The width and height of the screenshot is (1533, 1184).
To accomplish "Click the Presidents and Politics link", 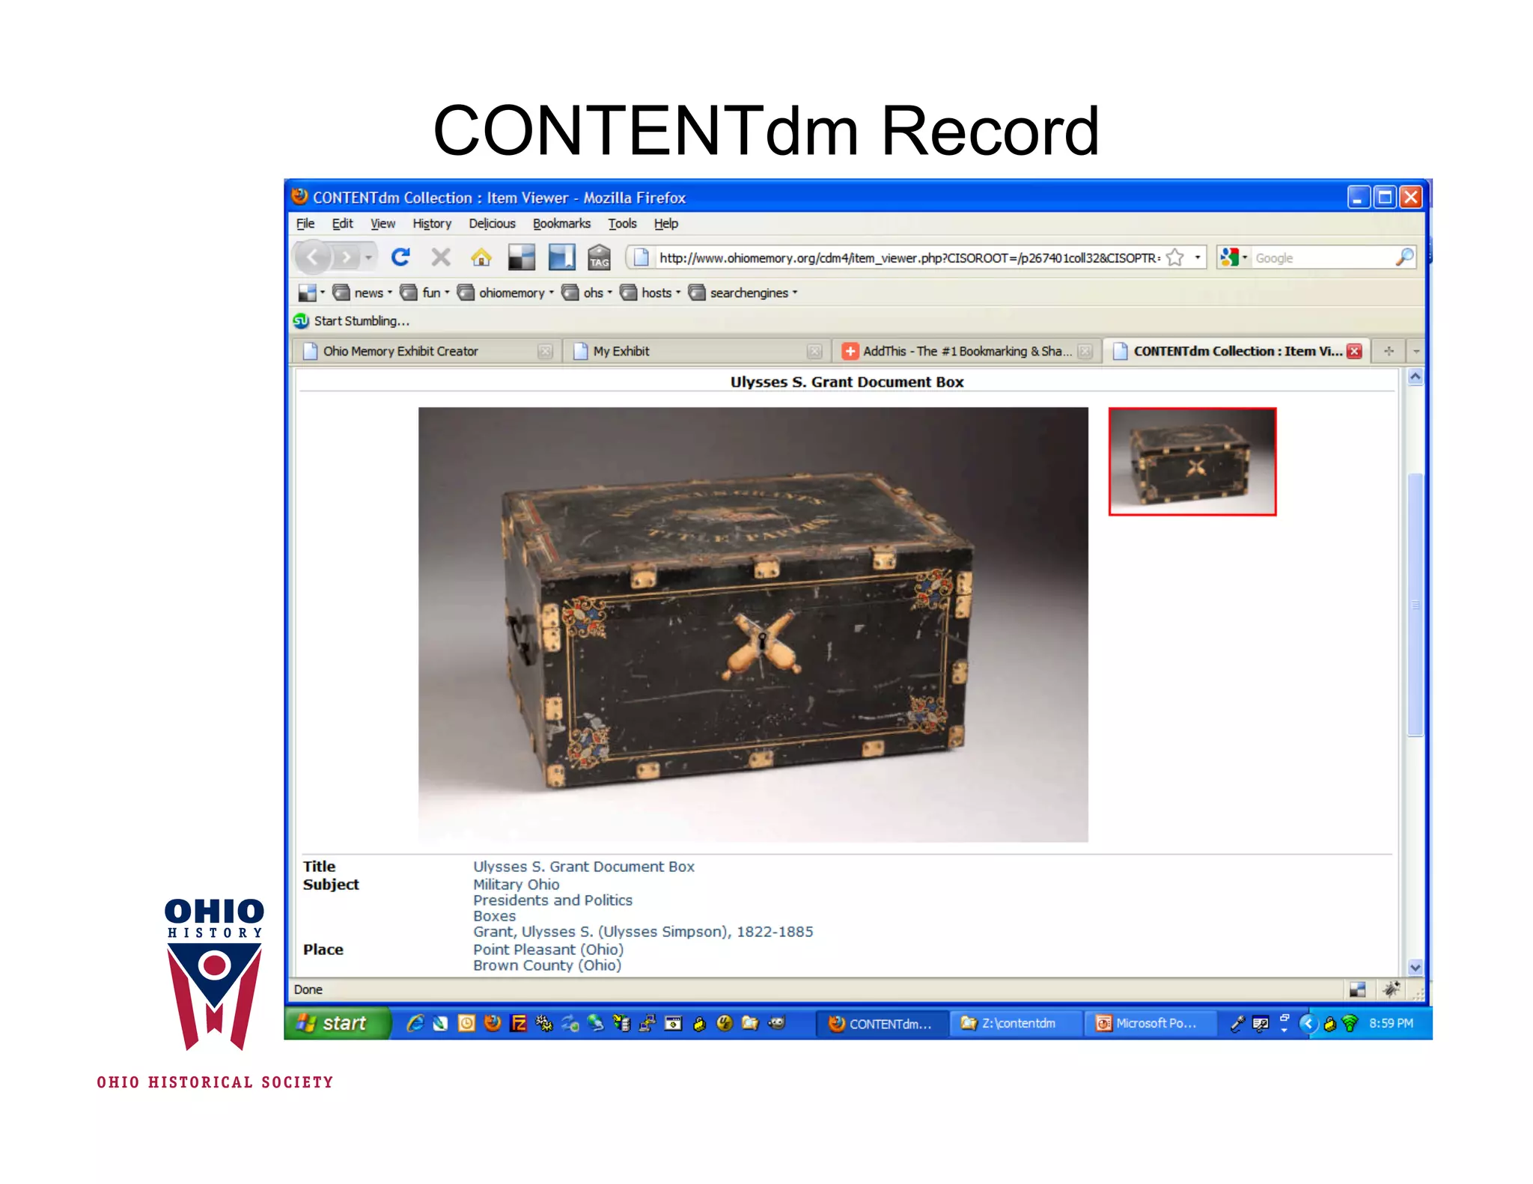I will tap(552, 900).
